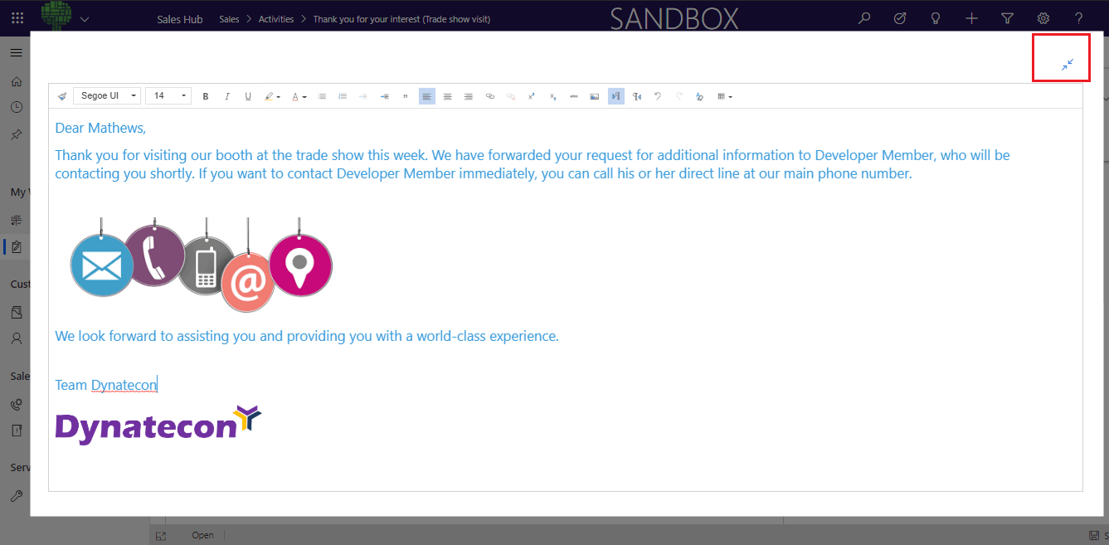Toggle align left paragraph alignment
Viewport: 1109px width, 545px height.
point(426,96)
